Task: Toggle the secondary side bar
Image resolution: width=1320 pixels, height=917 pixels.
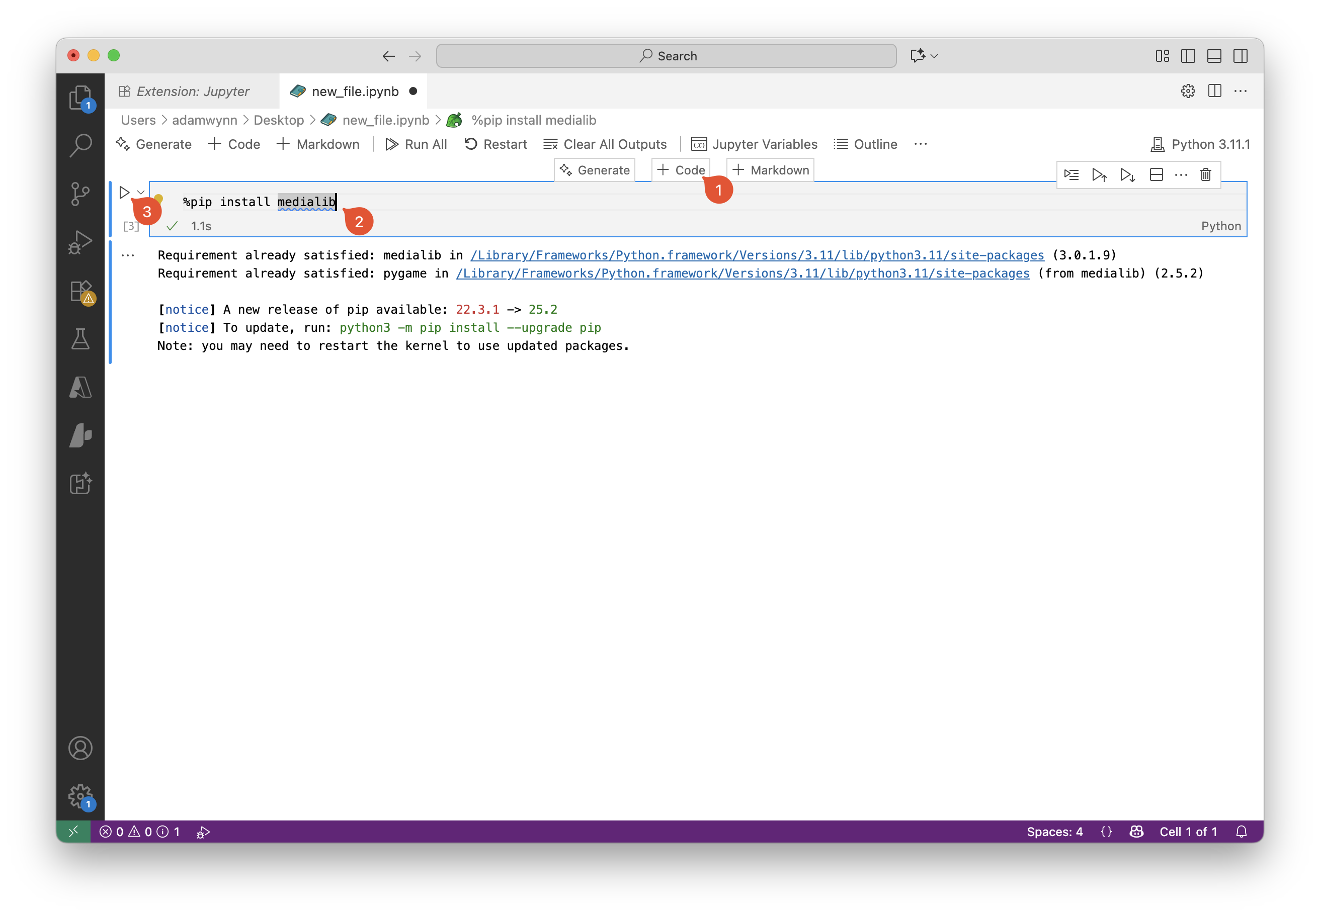Action: coord(1240,56)
